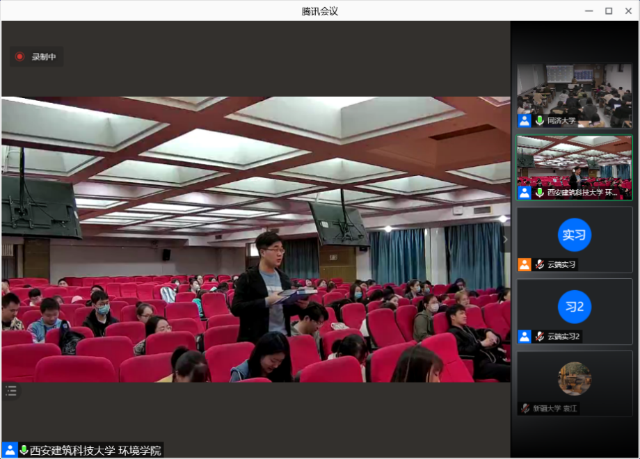
Task: Toggle the muted microphone on 云端实习 tile
Action: click(x=540, y=264)
